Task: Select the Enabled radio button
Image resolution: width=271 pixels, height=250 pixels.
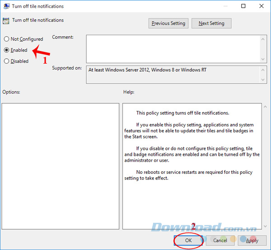Action: click(x=6, y=50)
